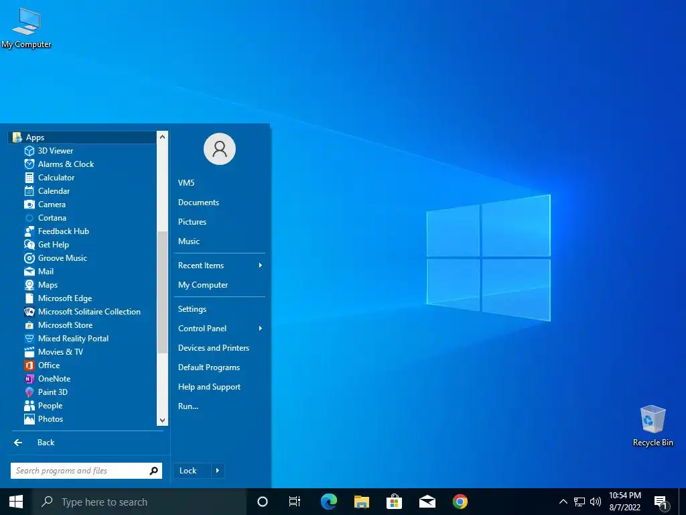Click the Lock button
686x515 pixels.
[x=192, y=471]
